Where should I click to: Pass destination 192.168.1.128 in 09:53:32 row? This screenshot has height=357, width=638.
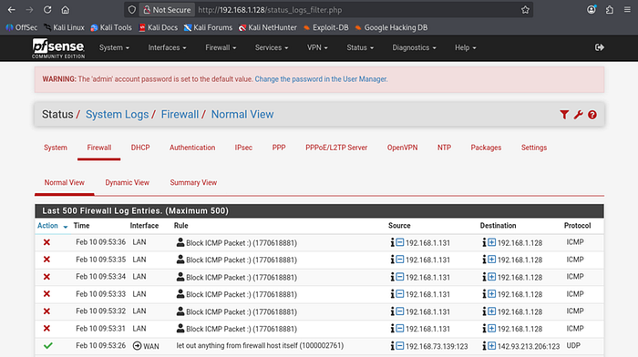tap(492, 311)
